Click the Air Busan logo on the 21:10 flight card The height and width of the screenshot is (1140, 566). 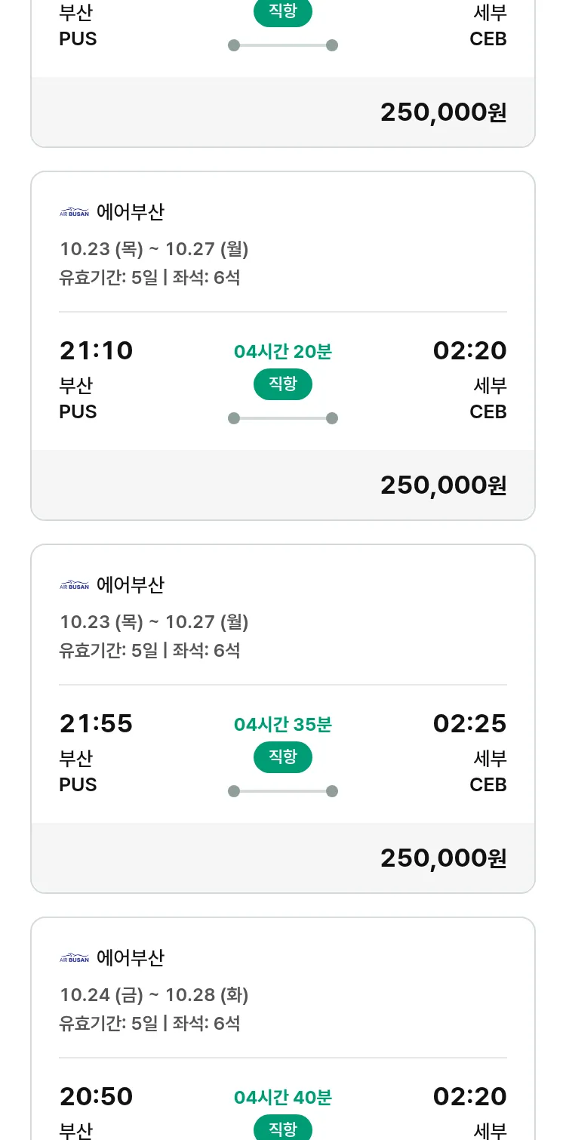74,213
